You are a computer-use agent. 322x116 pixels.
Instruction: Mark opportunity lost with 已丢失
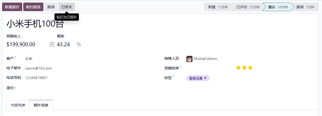pos(67,7)
